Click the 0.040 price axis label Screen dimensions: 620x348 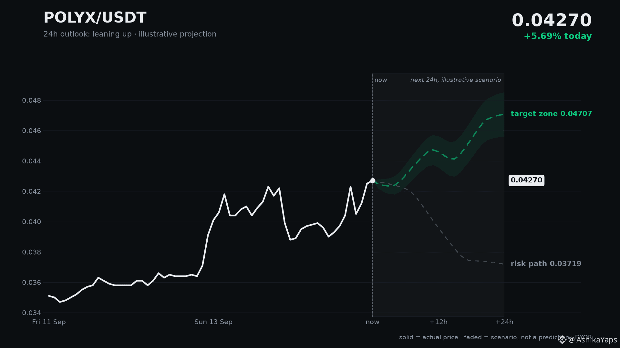point(32,222)
